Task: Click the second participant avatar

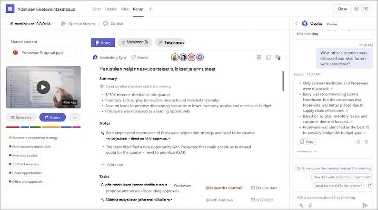Action: click(183, 57)
